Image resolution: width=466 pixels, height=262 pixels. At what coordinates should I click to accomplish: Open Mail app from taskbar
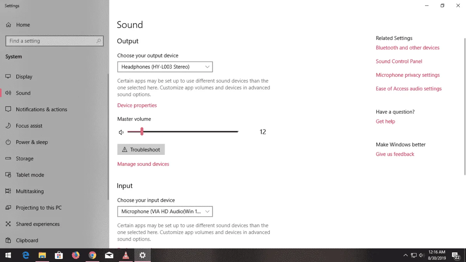[x=109, y=255]
